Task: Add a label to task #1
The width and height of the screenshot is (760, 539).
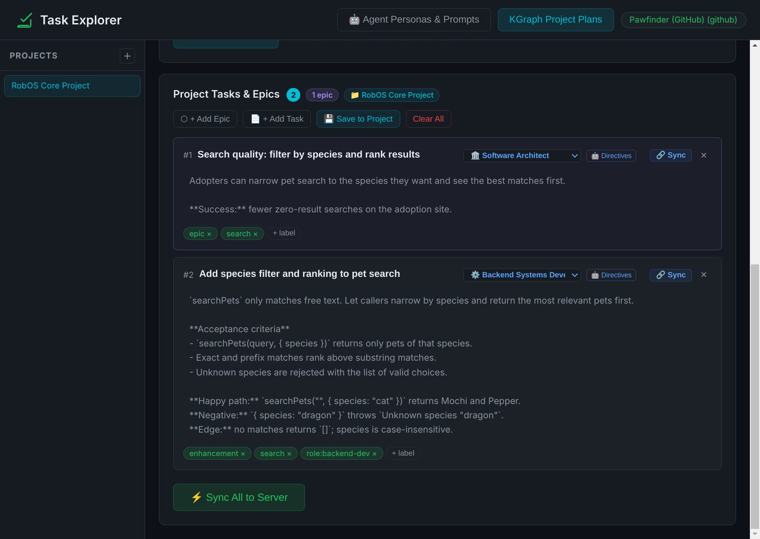Action: (284, 233)
